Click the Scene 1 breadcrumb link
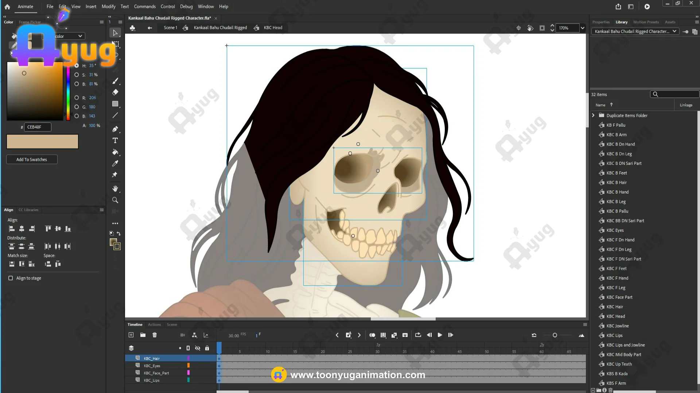 (170, 28)
